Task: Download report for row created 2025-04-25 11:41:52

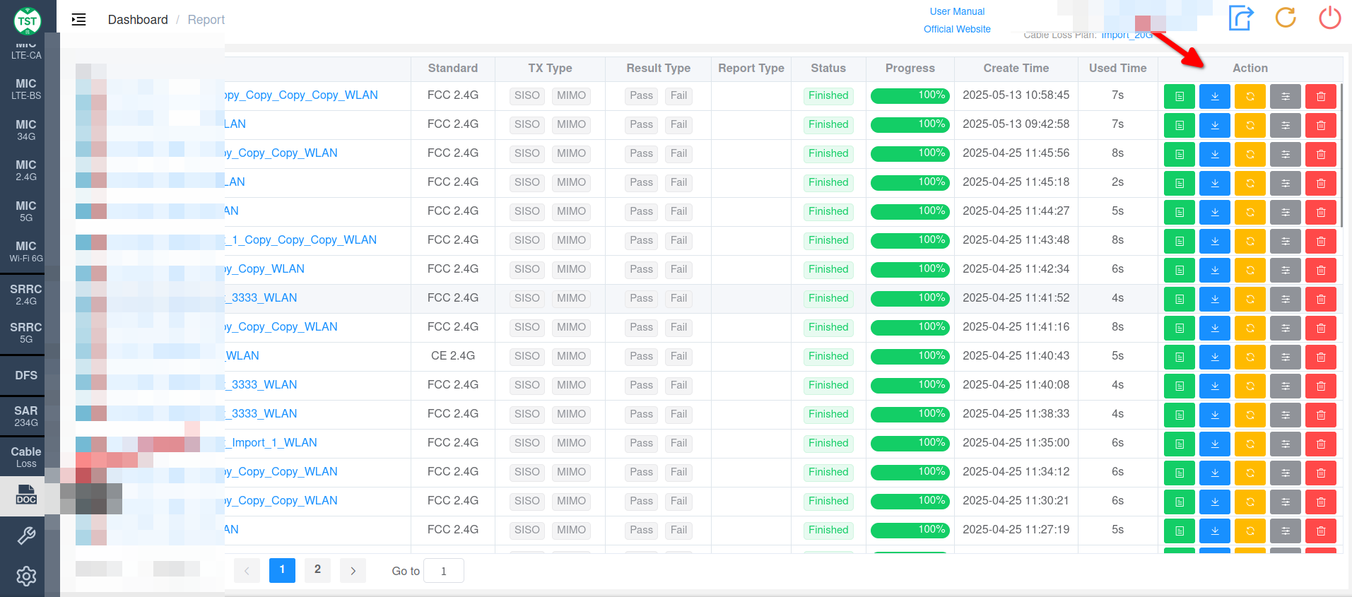Action: [x=1214, y=299]
